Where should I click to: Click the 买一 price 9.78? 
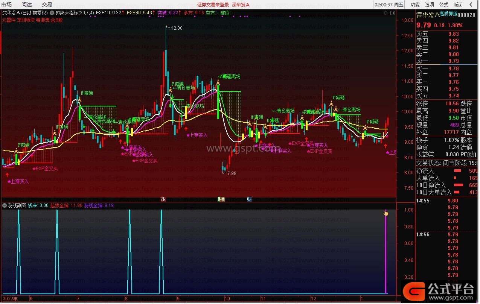pyautogui.click(x=453, y=68)
